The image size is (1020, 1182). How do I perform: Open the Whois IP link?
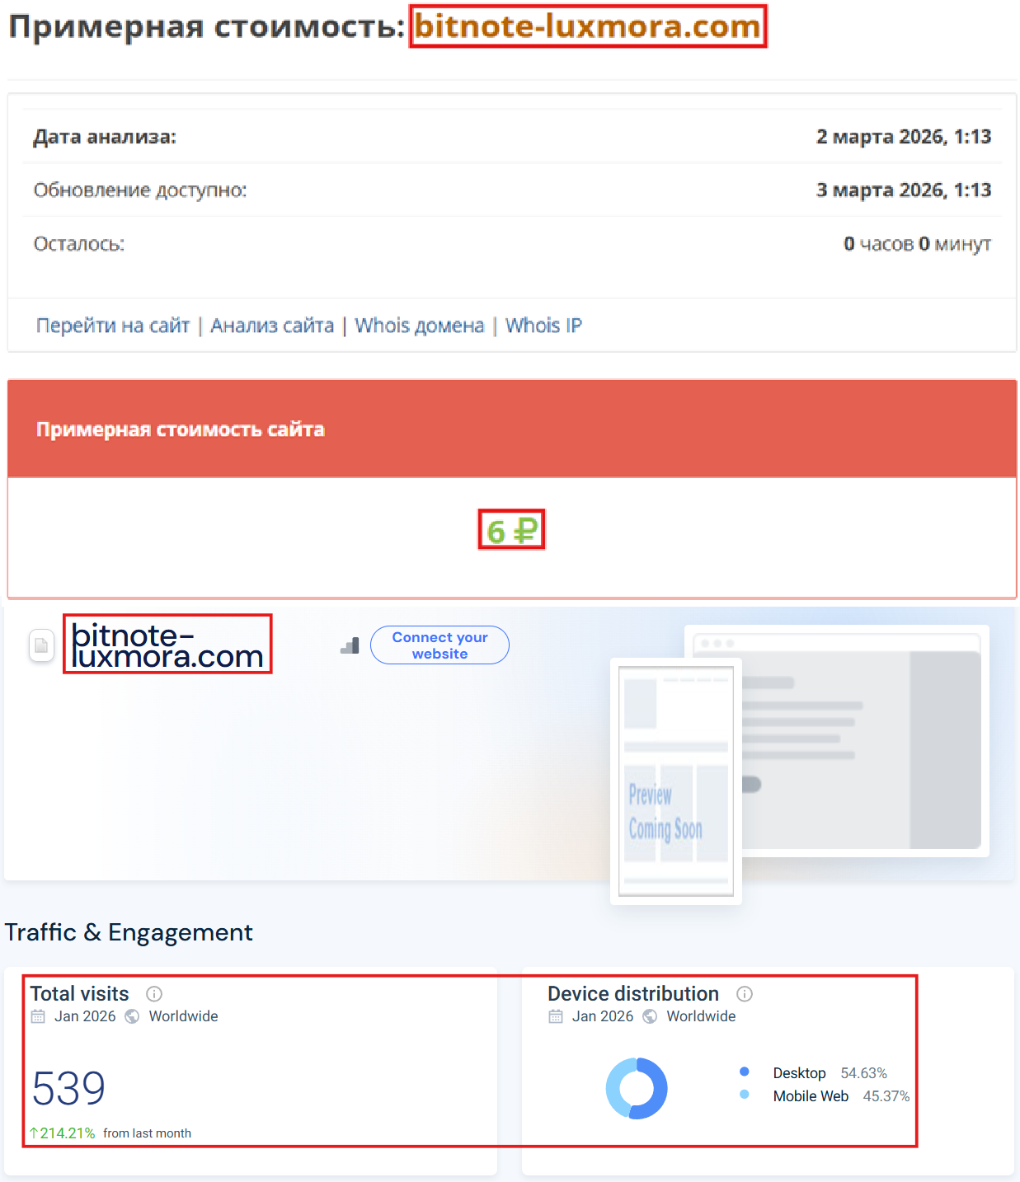pyautogui.click(x=543, y=326)
